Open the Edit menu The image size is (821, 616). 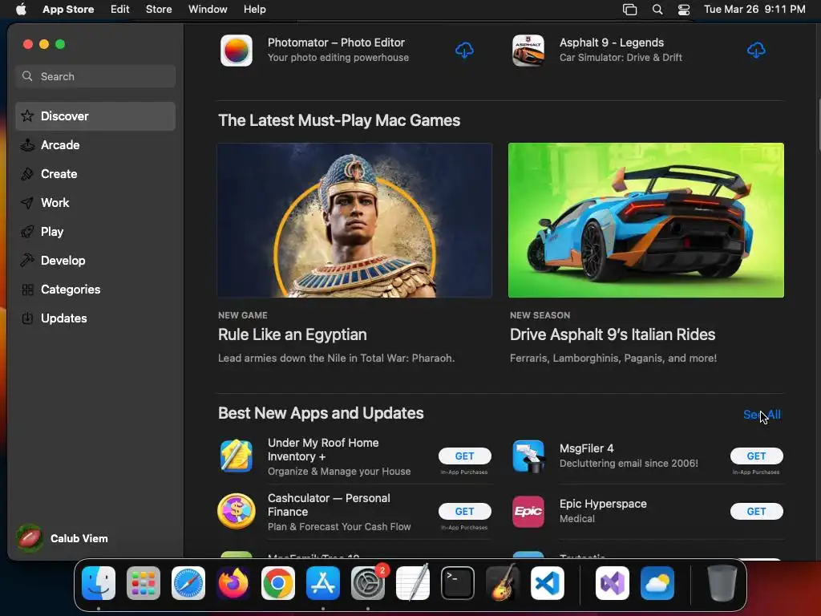click(120, 10)
